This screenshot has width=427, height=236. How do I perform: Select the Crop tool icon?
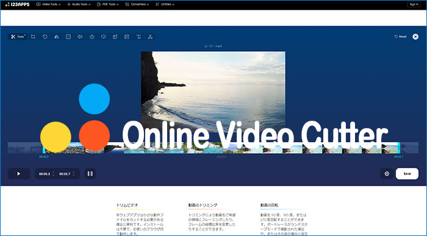click(33, 37)
